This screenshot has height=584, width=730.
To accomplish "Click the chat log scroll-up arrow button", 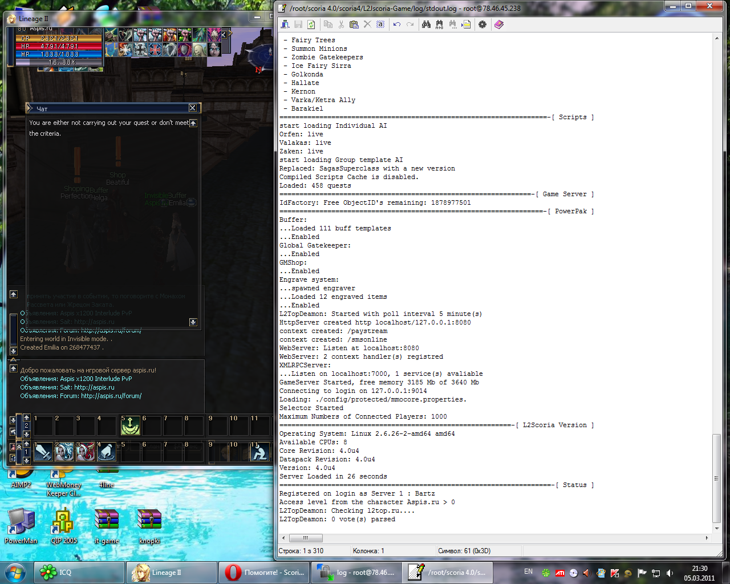I will point(14,294).
